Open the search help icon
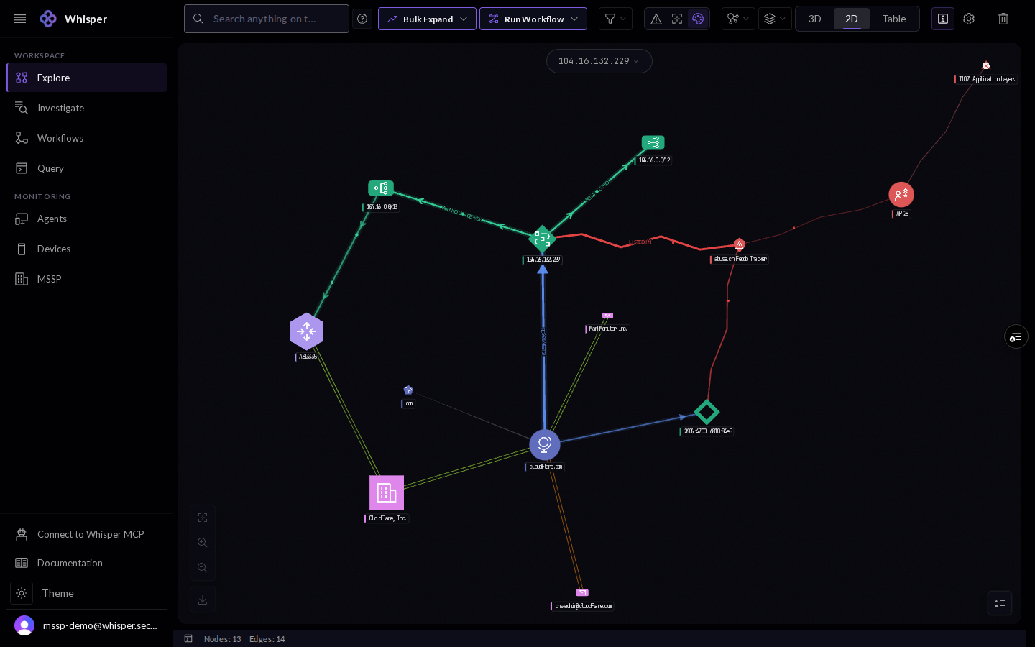Image resolution: width=1035 pixels, height=647 pixels. pyautogui.click(x=363, y=19)
